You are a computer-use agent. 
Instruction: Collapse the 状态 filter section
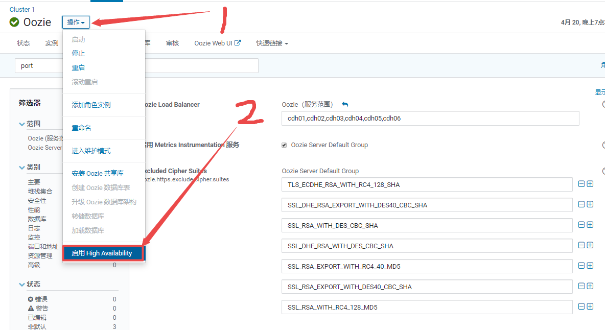[x=21, y=285]
